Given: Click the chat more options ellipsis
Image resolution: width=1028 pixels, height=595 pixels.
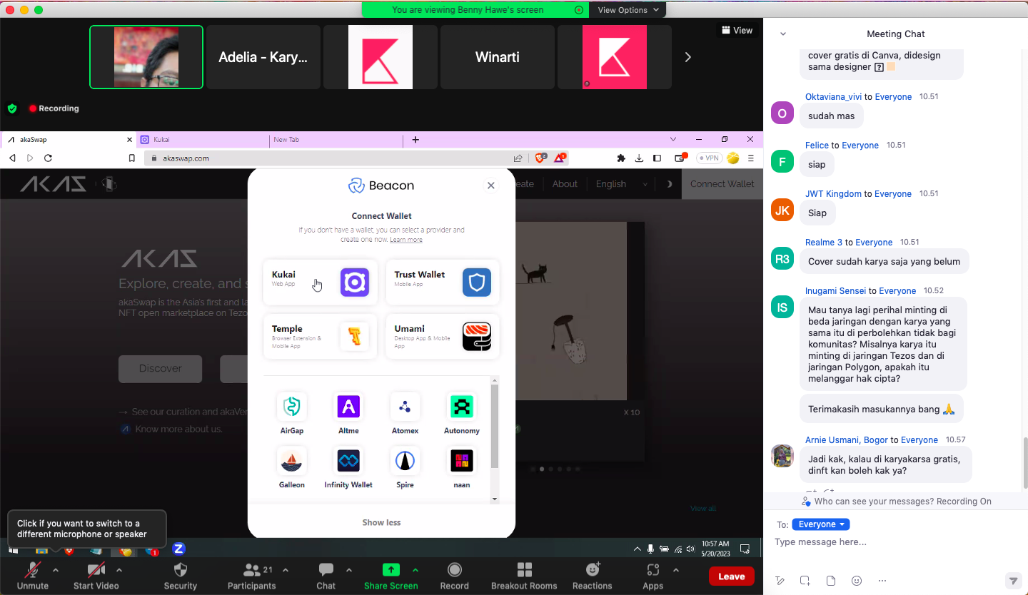Looking at the screenshot, I should point(882,580).
